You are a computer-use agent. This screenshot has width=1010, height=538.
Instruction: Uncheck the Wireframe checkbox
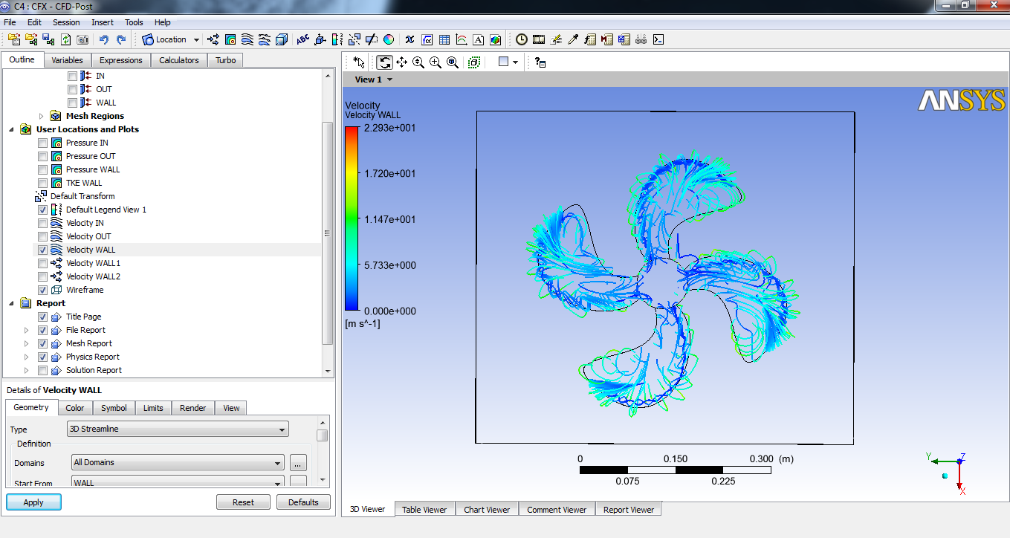[43, 290]
